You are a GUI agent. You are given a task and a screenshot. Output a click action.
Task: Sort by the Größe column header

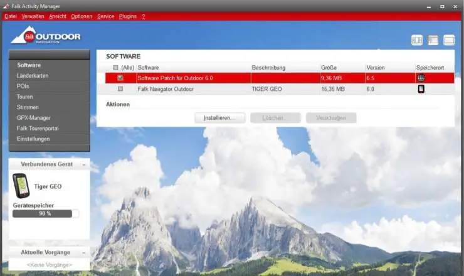329,68
